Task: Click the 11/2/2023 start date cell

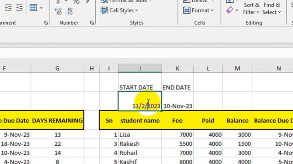Action: tap(140, 101)
